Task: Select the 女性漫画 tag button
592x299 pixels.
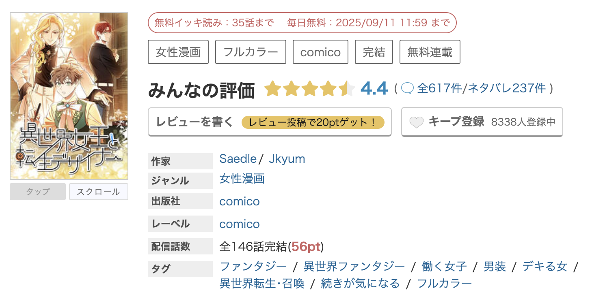Action: pyautogui.click(x=178, y=52)
